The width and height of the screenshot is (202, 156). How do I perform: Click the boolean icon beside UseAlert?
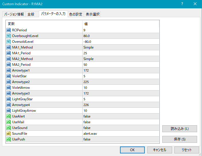[8, 116]
